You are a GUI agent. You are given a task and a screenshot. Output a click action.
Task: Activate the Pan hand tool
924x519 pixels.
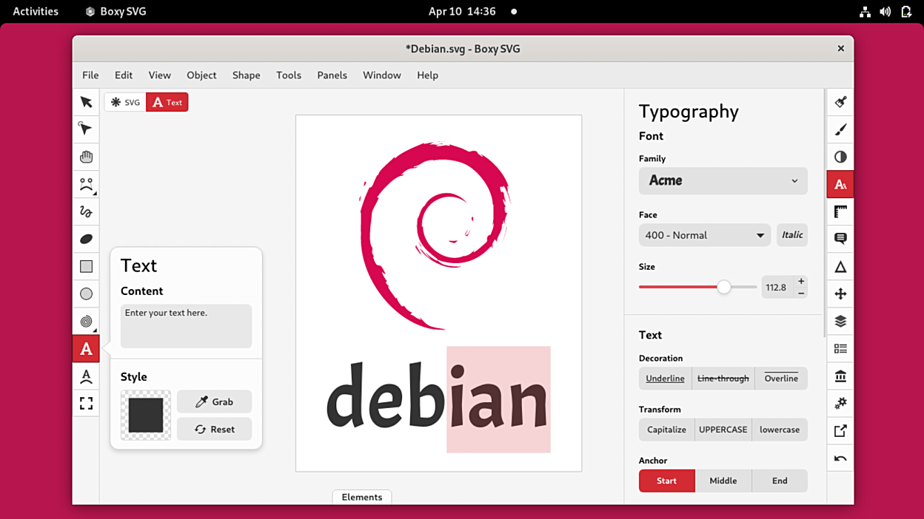pyautogui.click(x=86, y=156)
